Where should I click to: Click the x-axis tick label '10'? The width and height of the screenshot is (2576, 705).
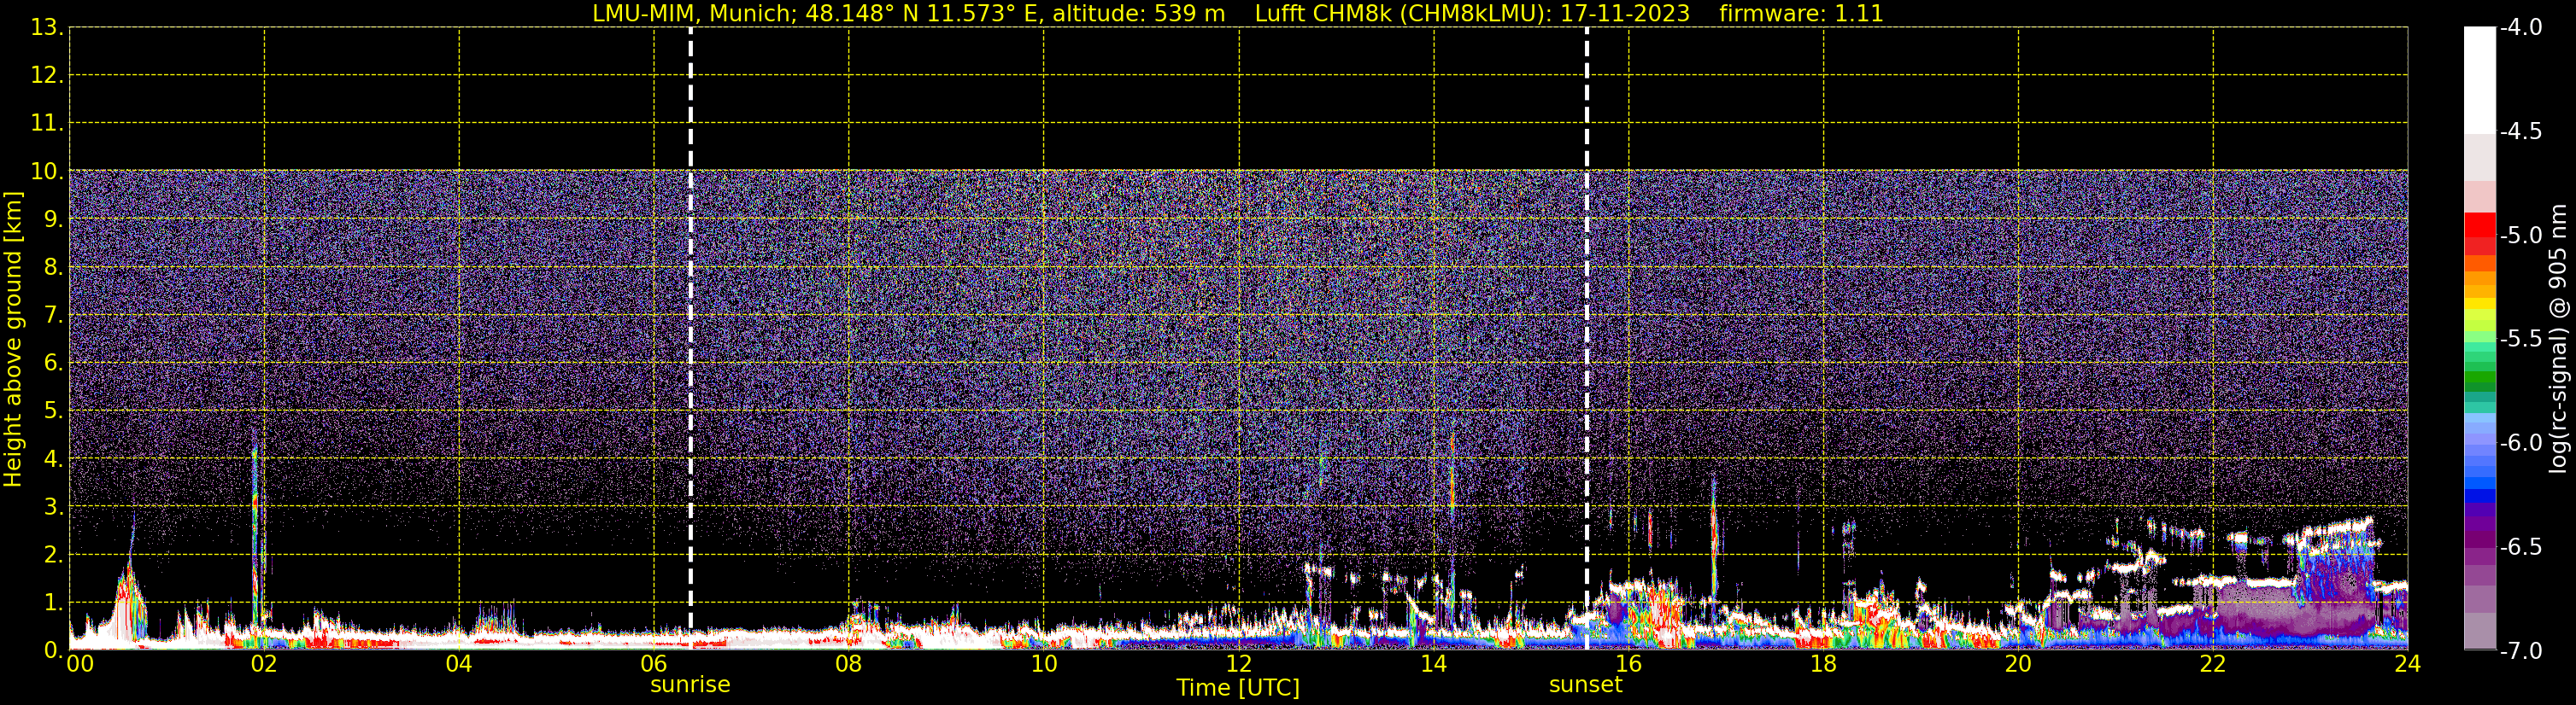pyautogui.click(x=1044, y=664)
